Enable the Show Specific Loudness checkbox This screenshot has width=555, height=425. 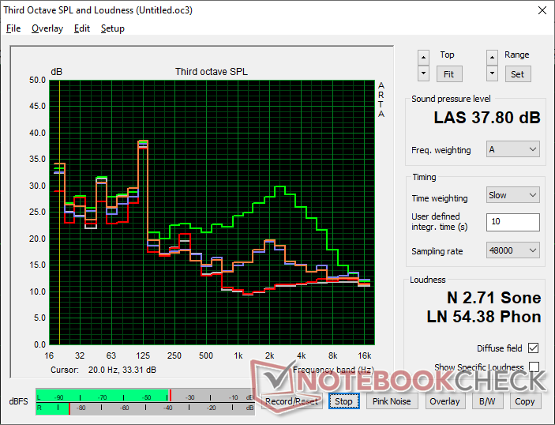click(534, 367)
